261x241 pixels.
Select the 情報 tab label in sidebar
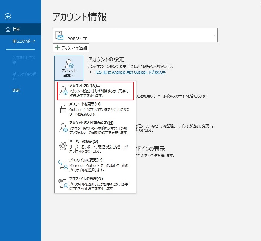17,30
